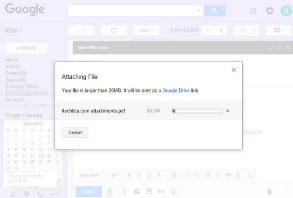
Task: Open the Hangouts chat icon
Action: point(27,194)
